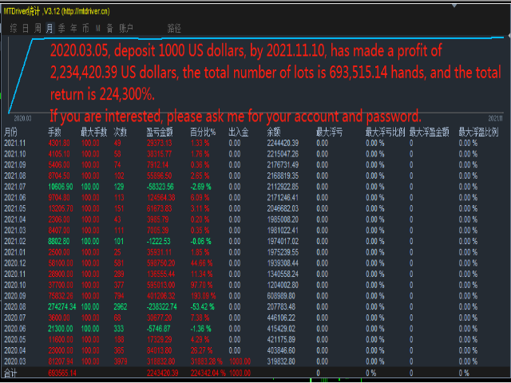The width and height of the screenshot is (511, 383).
Task: Select the 2021.05 month row
Action: point(255,209)
